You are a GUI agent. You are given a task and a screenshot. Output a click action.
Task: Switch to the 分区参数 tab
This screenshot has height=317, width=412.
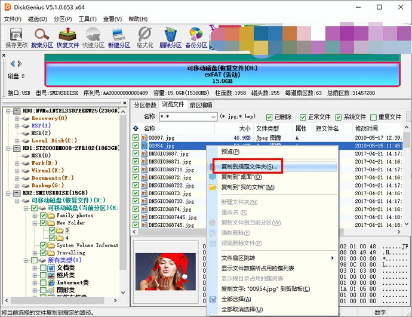[145, 104]
